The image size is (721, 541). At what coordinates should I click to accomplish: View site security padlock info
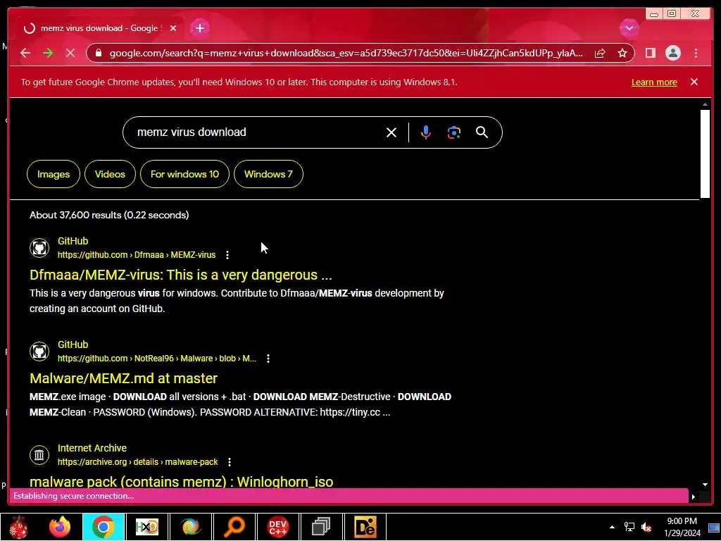pyautogui.click(x=98, y=53)
